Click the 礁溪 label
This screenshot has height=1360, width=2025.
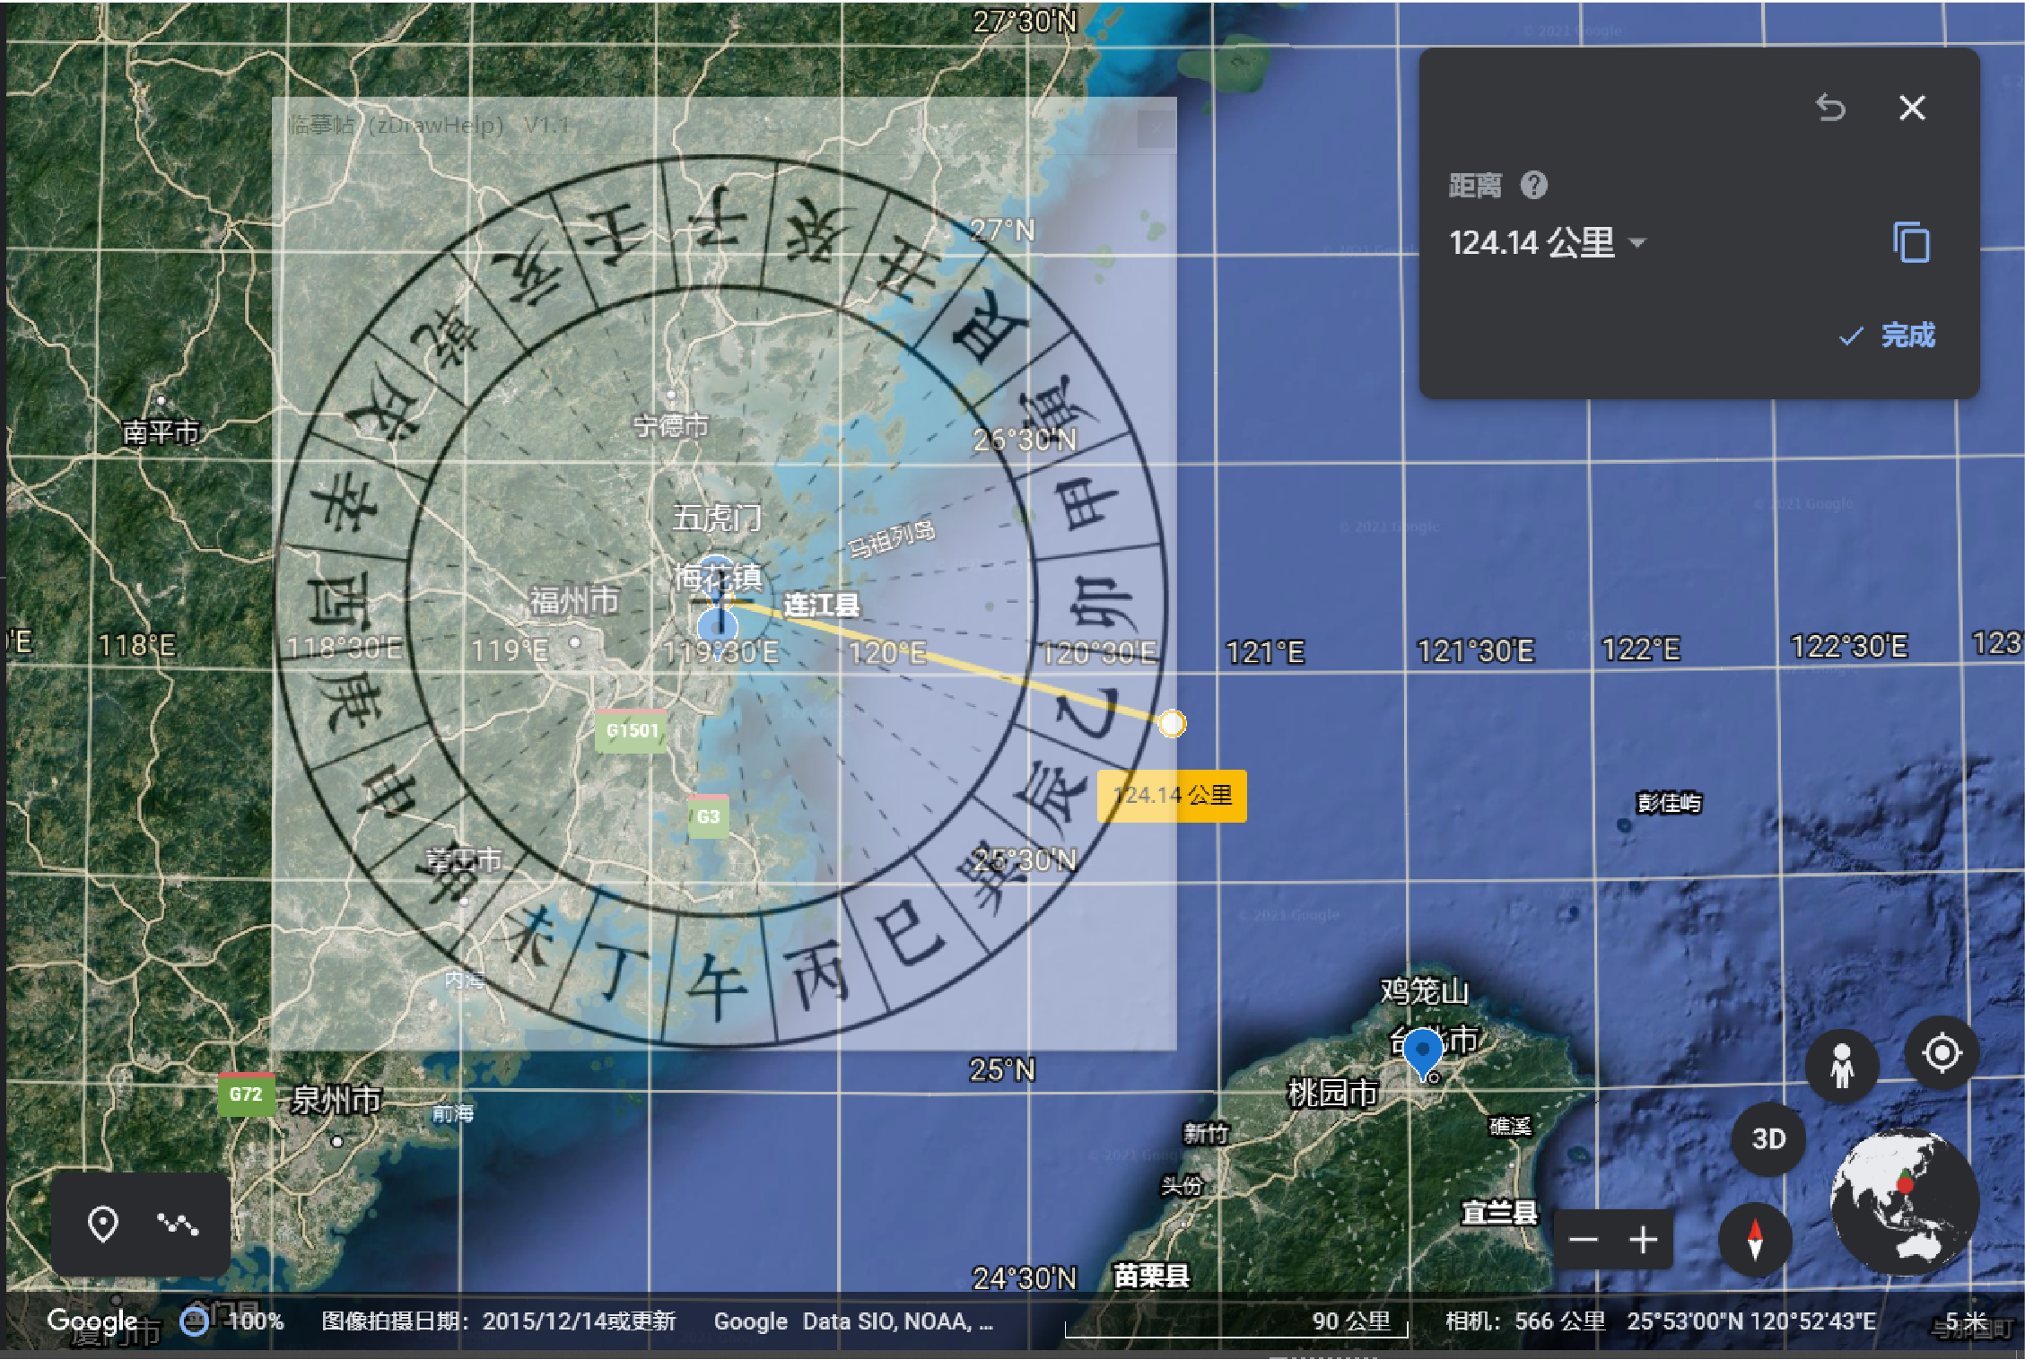pos(1510,1126)
